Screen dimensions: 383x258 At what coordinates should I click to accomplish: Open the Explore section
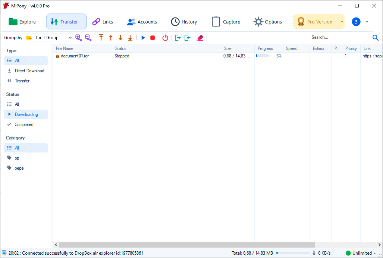22,22
